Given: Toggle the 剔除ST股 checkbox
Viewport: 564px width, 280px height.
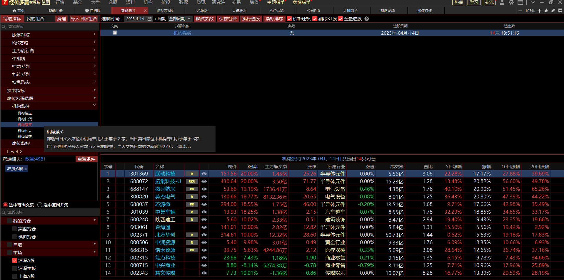Looking at the screenshot, I should [315, 19].
